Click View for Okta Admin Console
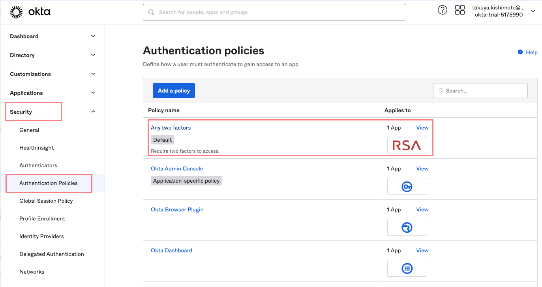Image resolution: width=542 pixels, height=287 pixels. (x=422, y=168)
